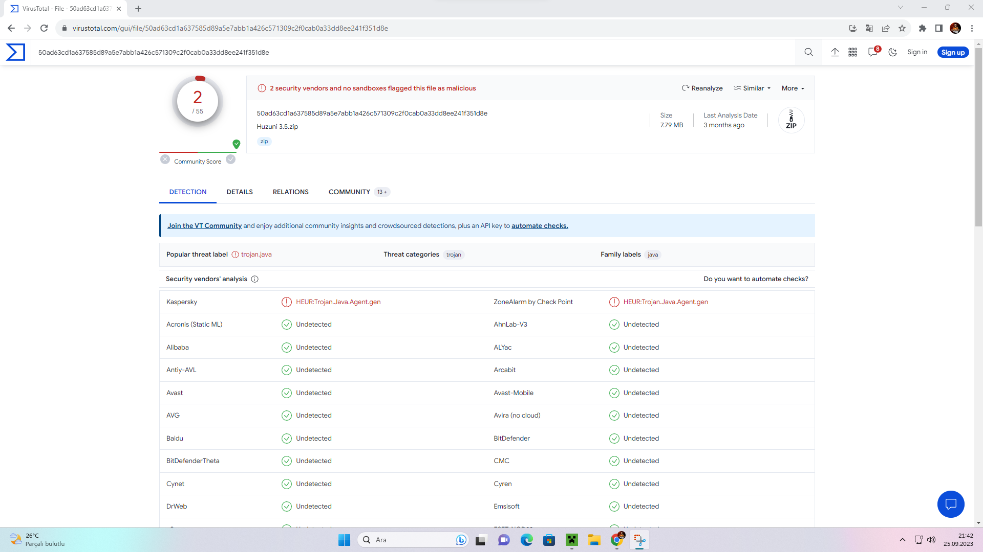This screenshot has width=983, height=552.
Task: Click the browser reload icon
Action: 44,29
